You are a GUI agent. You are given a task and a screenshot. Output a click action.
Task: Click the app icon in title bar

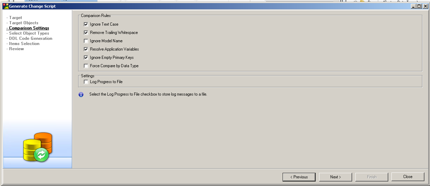click(x=6, y=6)
